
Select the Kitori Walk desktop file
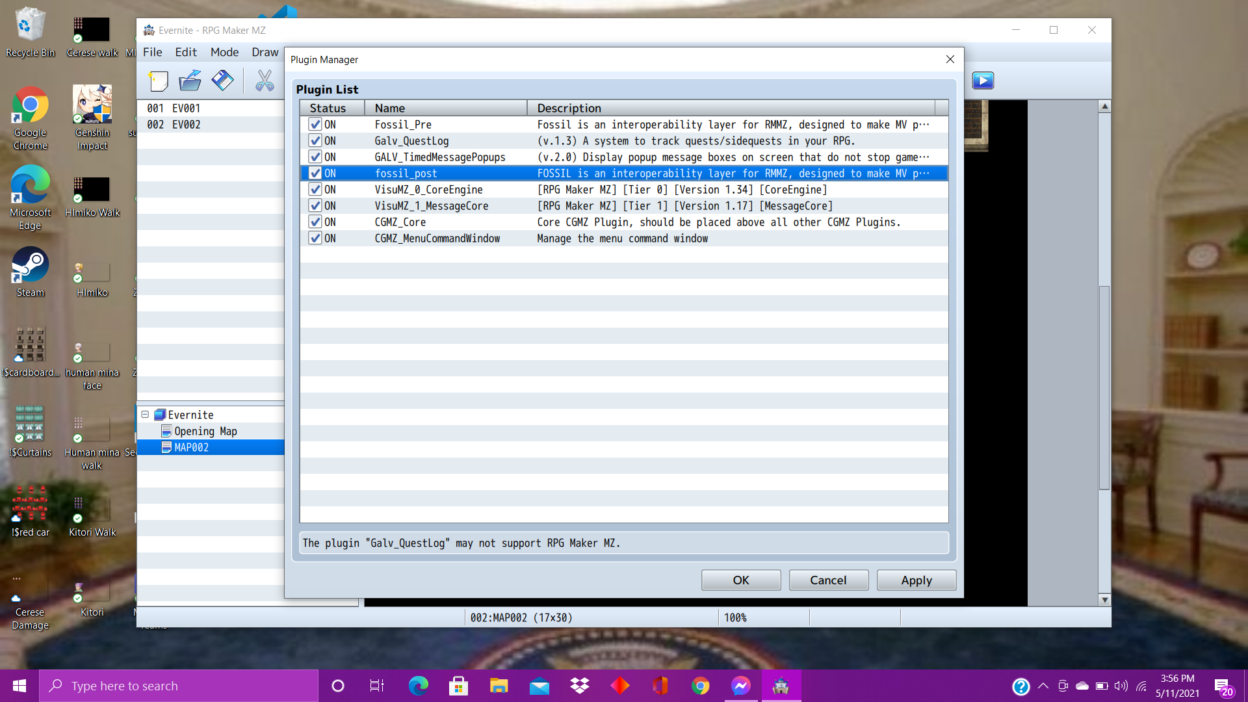pos(92,517)
